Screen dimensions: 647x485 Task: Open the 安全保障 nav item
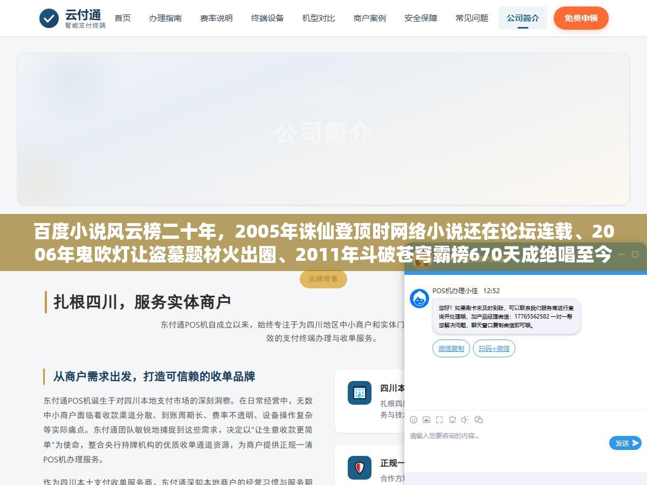tap(421, 18)
